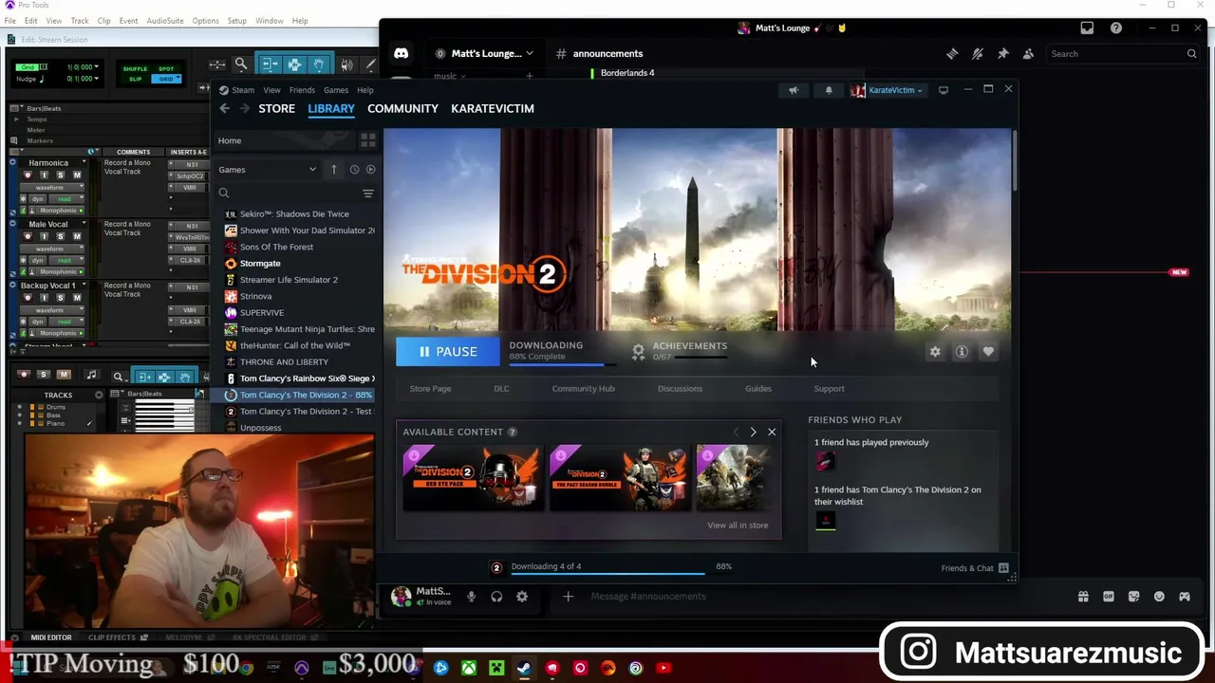1215x683 pixels.
Task: Click View all in store link
Action: pyautogui.click(x=738, y=526)
